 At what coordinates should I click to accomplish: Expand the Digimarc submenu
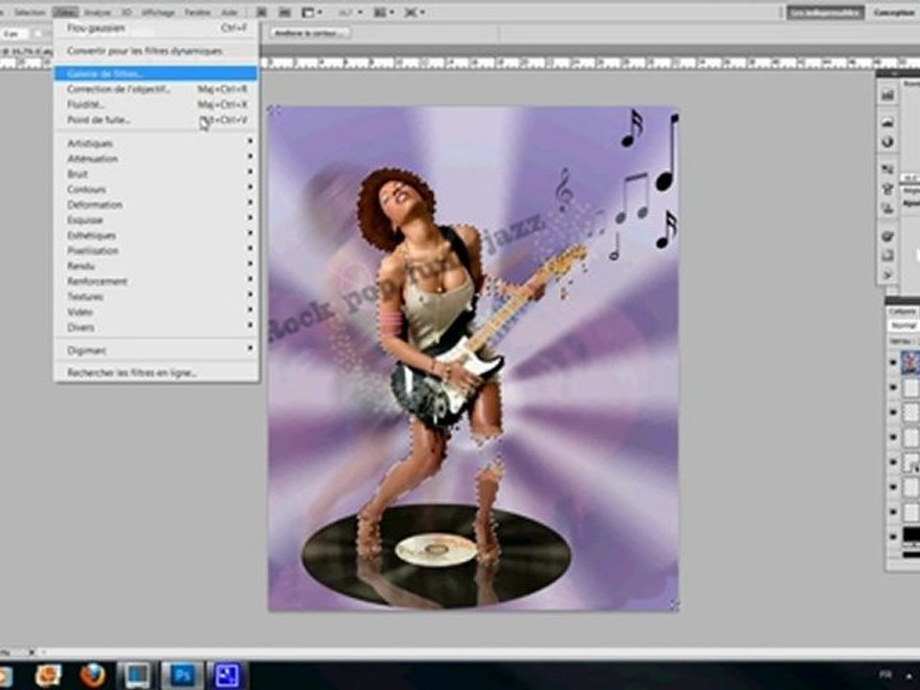coord(155,351)
